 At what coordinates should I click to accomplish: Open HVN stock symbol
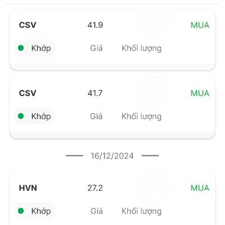point(28,188)
